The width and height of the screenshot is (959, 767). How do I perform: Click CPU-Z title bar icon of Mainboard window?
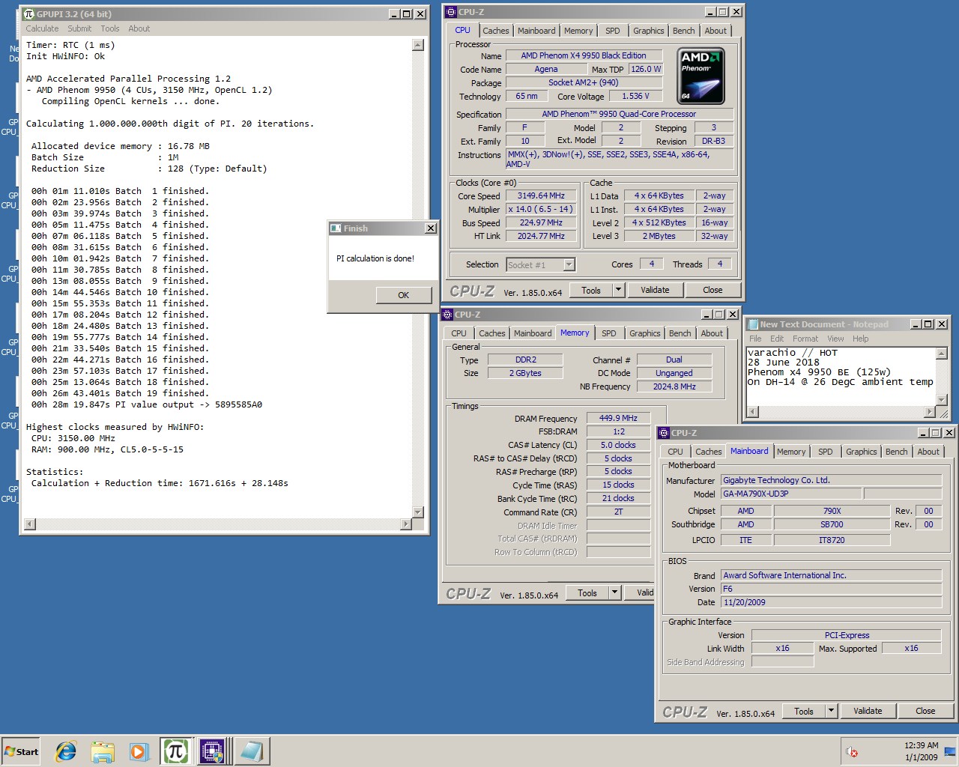pos(664,432)
